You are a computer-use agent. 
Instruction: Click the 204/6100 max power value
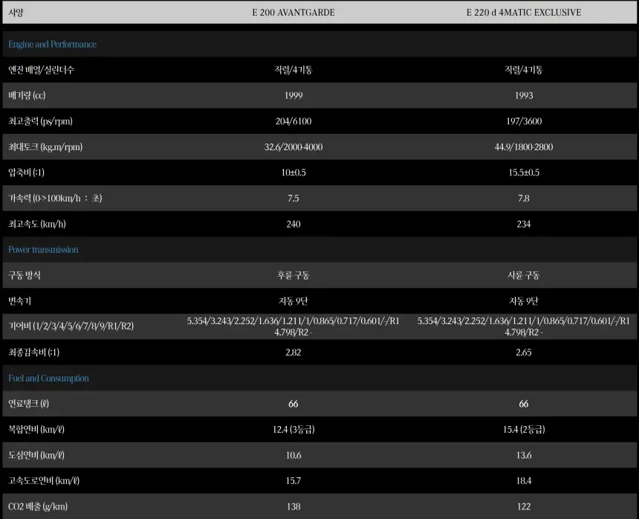point(293,121)
